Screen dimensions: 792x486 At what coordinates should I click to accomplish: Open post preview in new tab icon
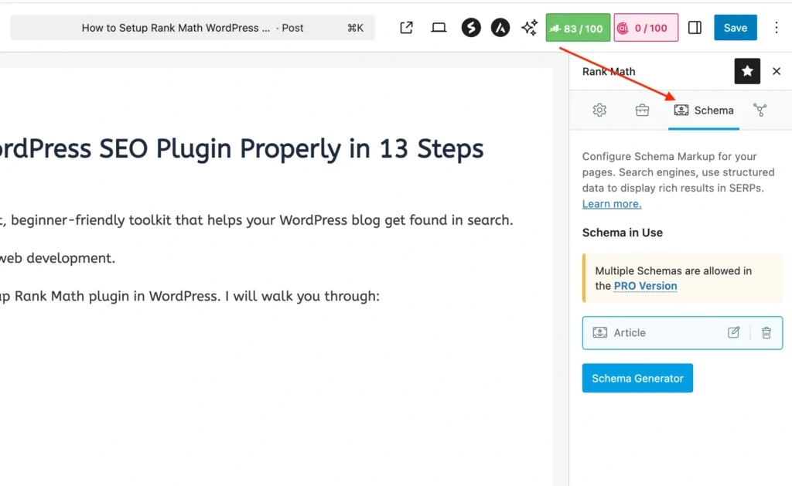[x=406, y=28]
